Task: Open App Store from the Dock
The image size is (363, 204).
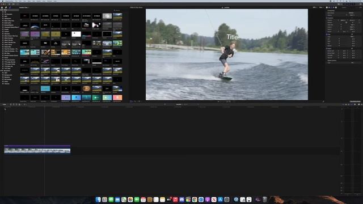Action: click(220, 199)
